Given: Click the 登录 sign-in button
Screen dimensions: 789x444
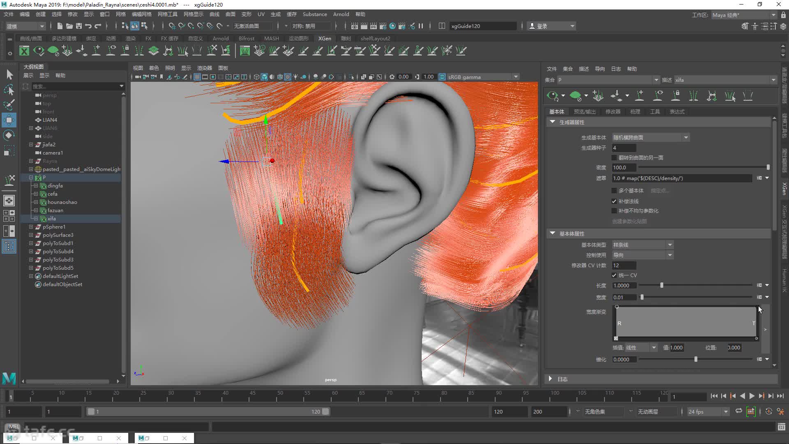Looking at the screenshot, I should tap(551, 26).
